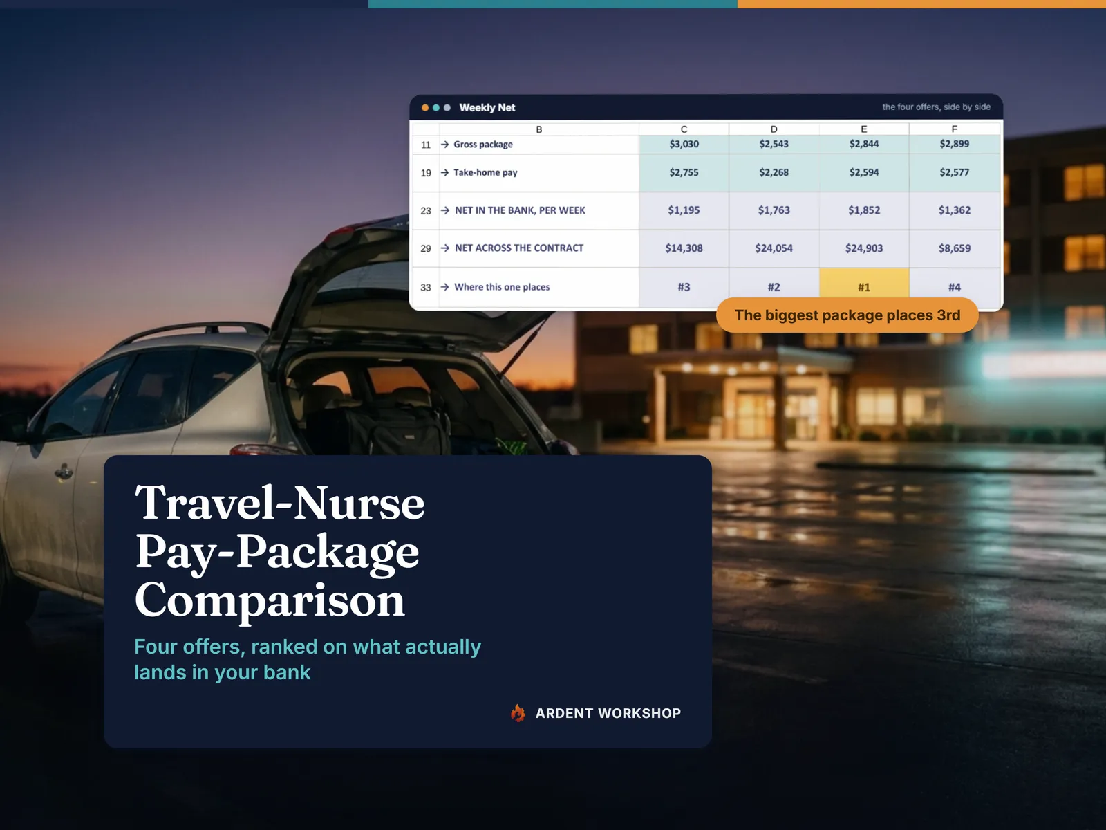Image resolution: width=1106 pixels, height=830 pixels.
Task: Click the 'Where this one places' label
Action: pos(502,287)
